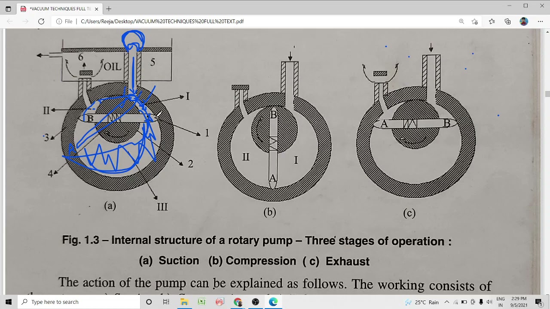Click the '(a) Suction' caption text
Image resolution: width=550 pixels, height=309 pixels.
pyautogui.click(x=169, y=261)
